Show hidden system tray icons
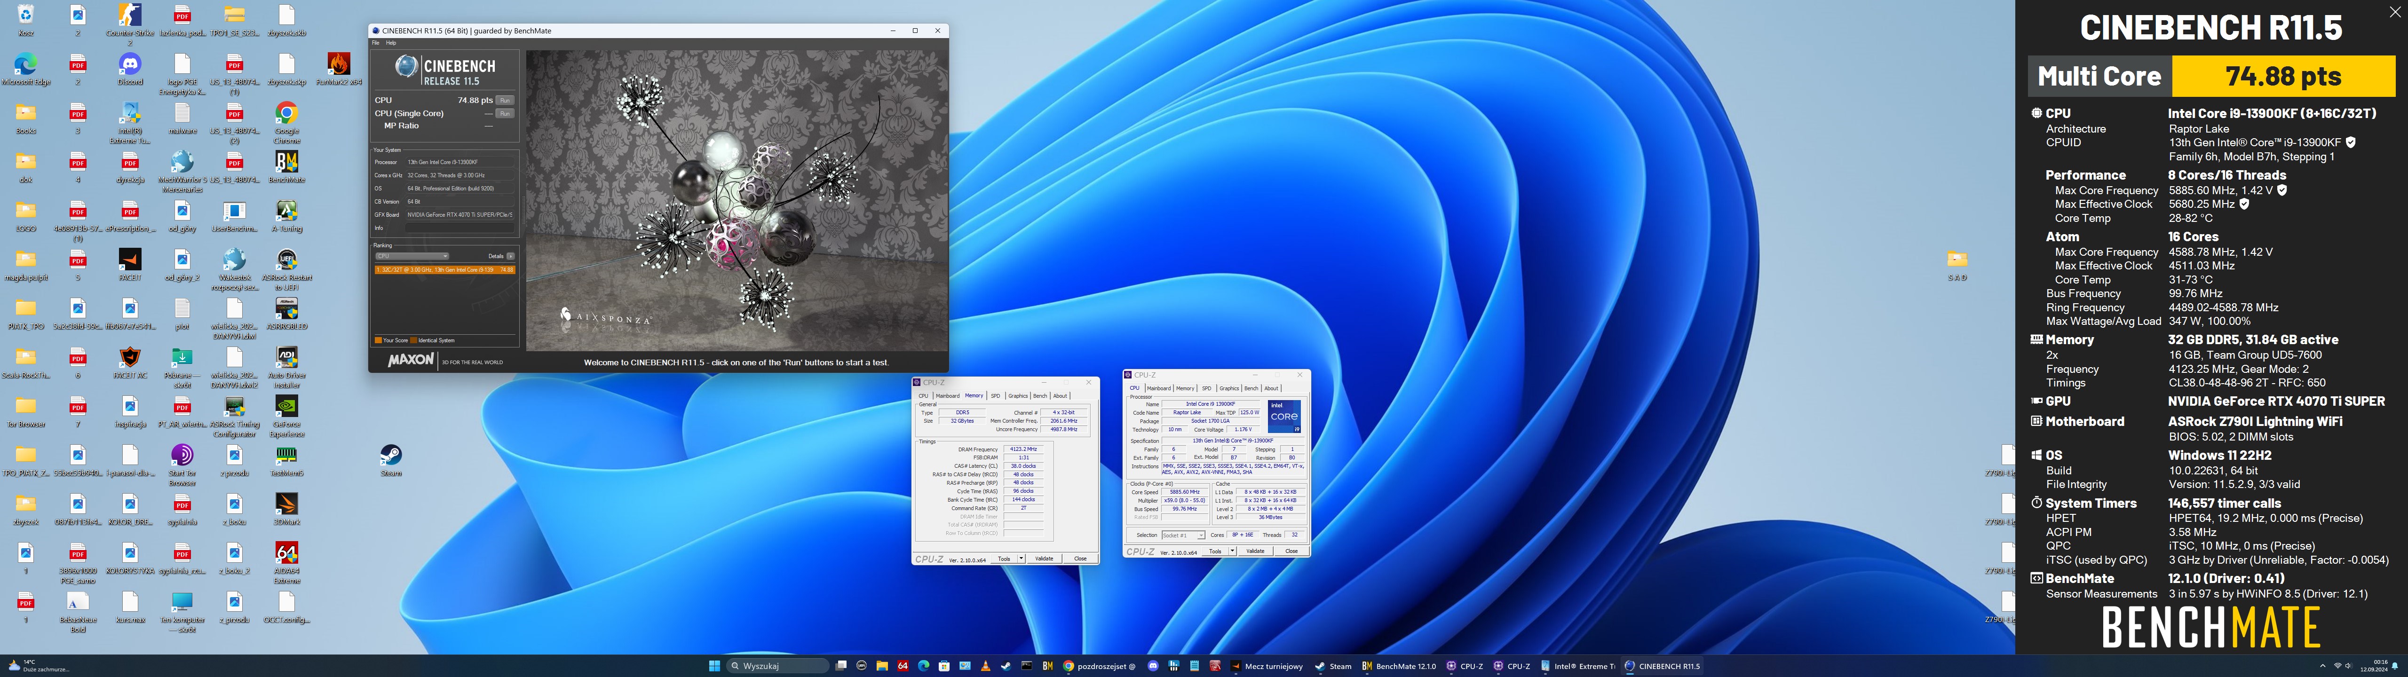The image size is (2408, 677). (x=2322, y=666)
